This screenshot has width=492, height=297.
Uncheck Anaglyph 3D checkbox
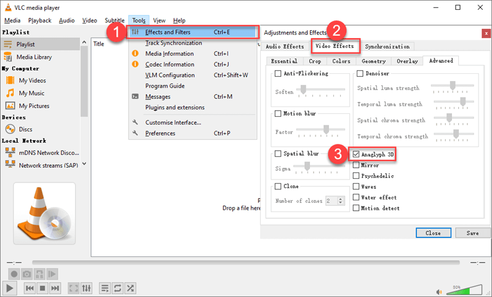[356, 154]
